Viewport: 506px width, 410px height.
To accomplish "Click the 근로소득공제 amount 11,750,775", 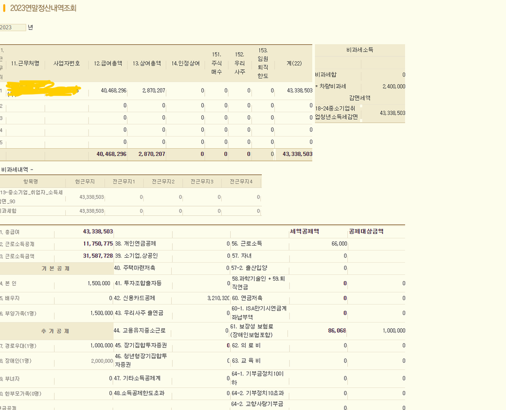I will [x=98, y=244].
